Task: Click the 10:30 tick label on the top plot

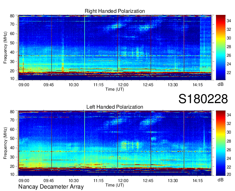Action: 74,85
